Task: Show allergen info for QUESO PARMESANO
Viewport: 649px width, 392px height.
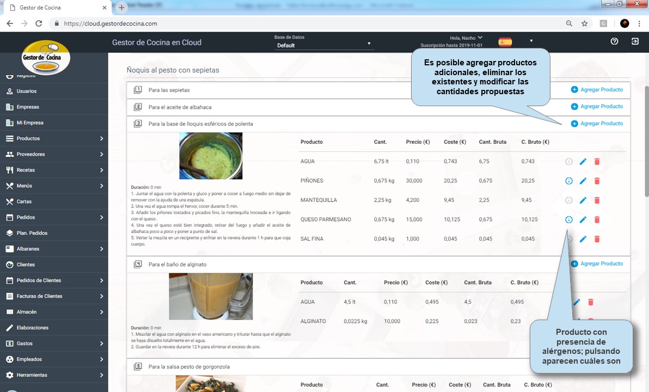Action: coord(568,220)
